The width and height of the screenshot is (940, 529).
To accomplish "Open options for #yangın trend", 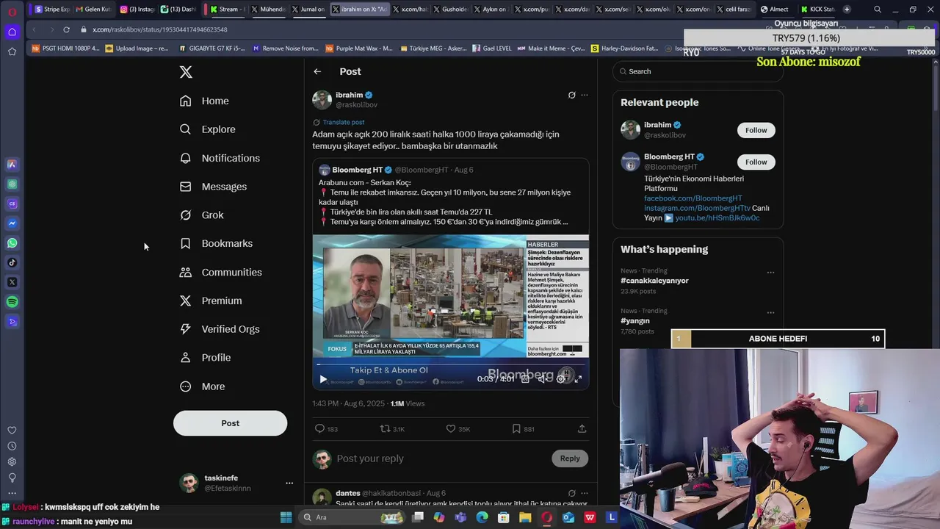I will click(770, 313).
